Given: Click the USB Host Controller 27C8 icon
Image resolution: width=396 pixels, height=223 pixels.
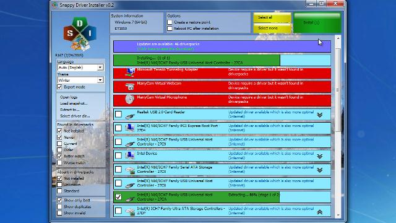Looking at the screenshot, I should point(130,185).
